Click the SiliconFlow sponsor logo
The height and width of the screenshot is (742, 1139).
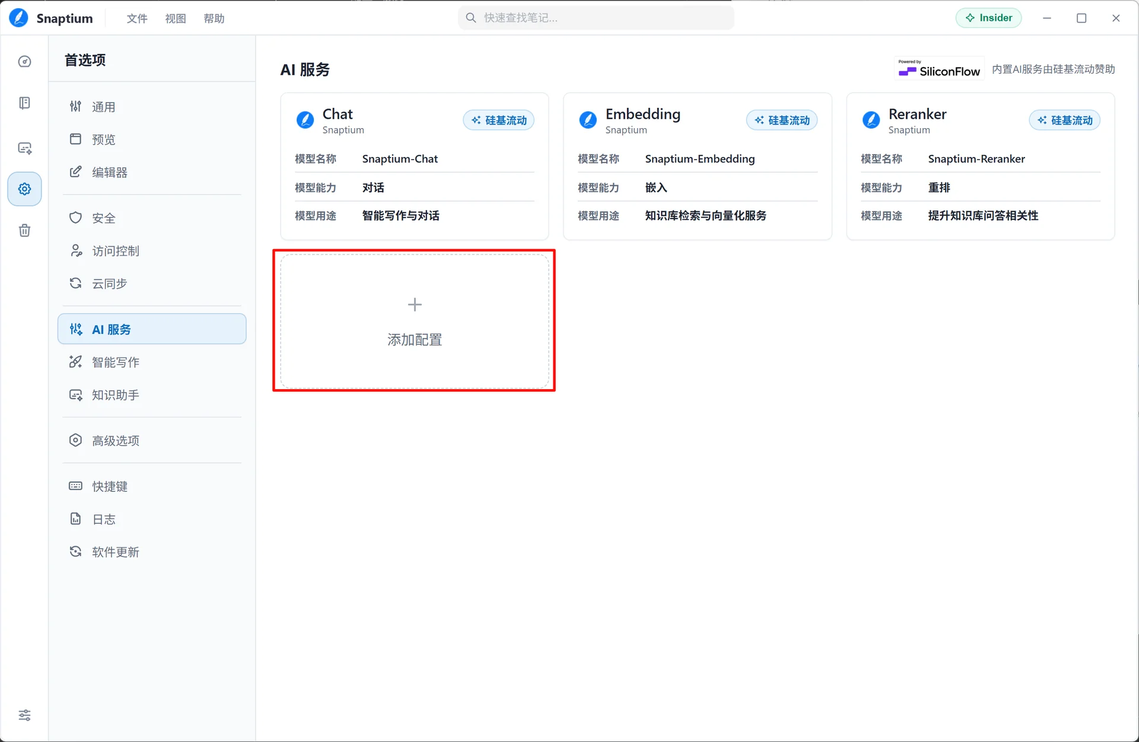click(x=939, y=69)
